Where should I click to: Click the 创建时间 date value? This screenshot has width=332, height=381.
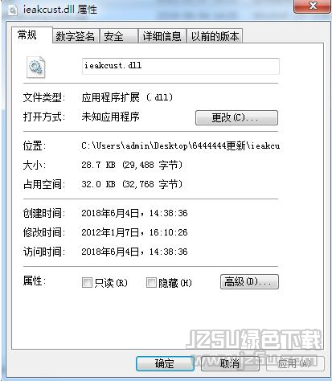[134, 213]
